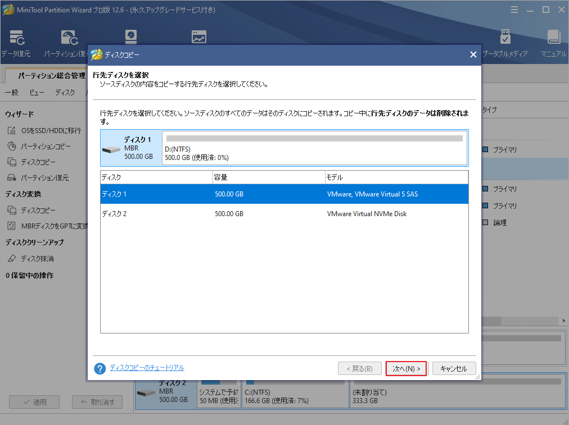Open the ディスク menu
569x425 pixels.
(65, 92)
